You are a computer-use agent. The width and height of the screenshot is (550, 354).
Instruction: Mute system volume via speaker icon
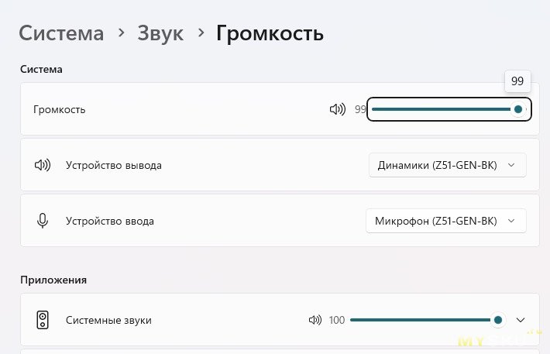(337, 109)
